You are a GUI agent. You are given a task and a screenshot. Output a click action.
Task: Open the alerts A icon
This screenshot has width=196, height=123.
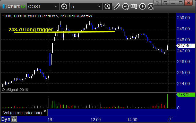pyautogui.click(x=150, y=6)
